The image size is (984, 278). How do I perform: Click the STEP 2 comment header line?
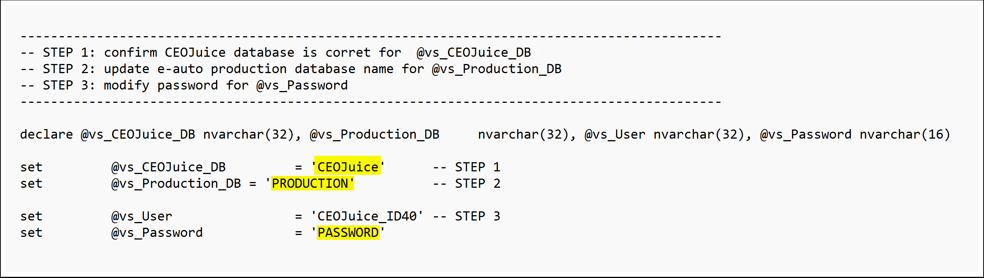click(291, 69)
